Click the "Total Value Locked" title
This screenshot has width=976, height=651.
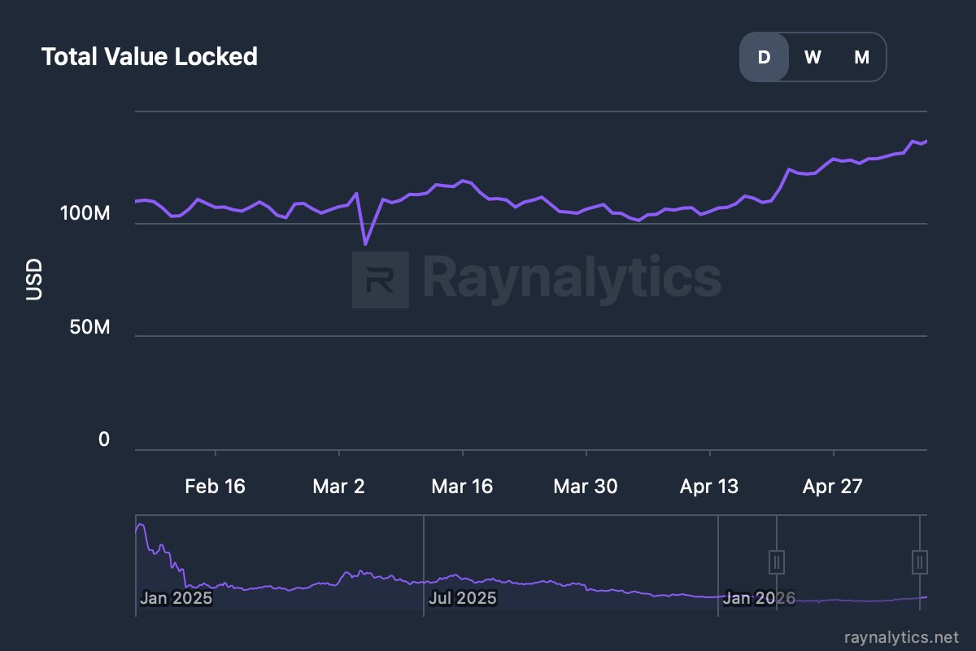(150, 57)
